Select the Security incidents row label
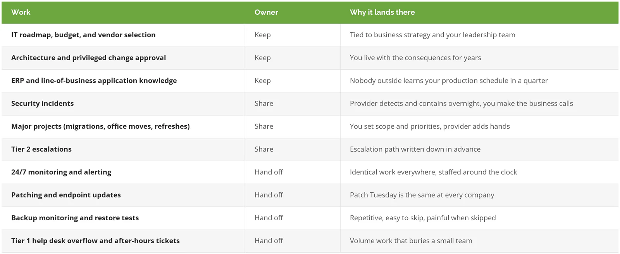This screenshot has width=620, height=254. tap(42, 104)
